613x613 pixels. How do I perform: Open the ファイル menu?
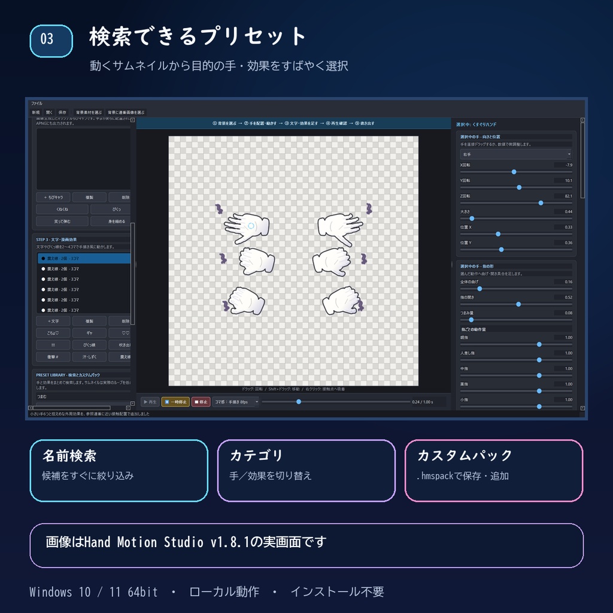pos(37,104)
